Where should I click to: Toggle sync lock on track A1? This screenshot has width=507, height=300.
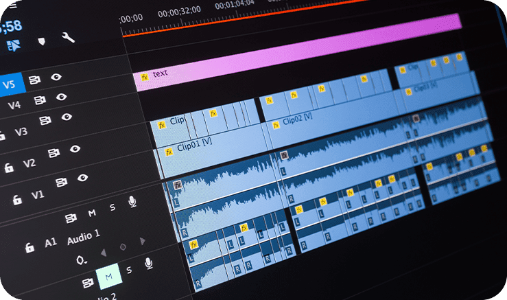71,218
